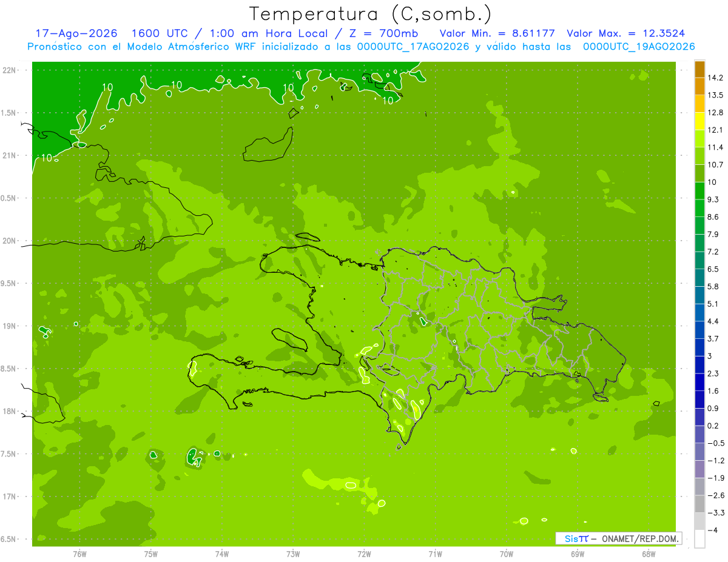Click the colorbar value 10.7

pyautogui.click(x=715, y=165)
